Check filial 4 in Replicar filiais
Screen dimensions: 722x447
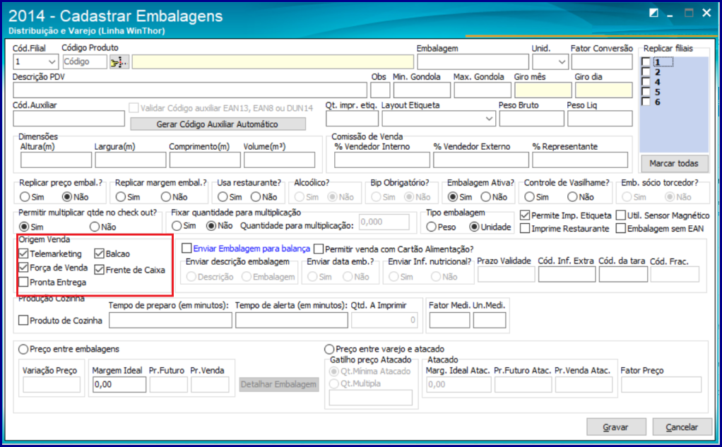[x=646, y=82]
